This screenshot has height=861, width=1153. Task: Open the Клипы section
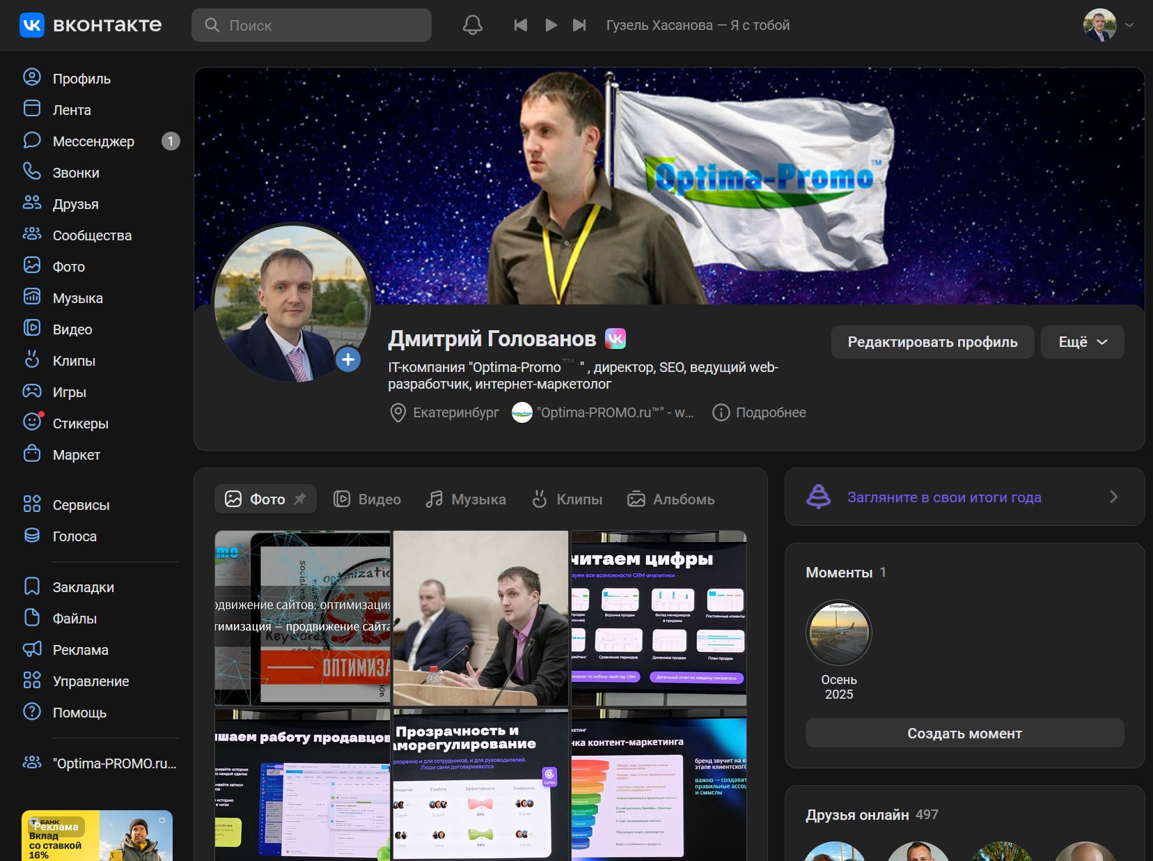click(74, 360)
